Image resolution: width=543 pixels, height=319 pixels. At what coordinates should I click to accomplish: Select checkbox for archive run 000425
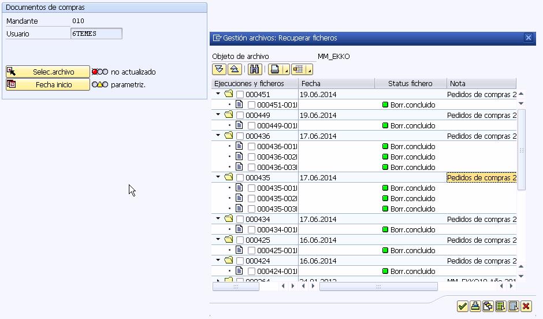pos(240,240)
